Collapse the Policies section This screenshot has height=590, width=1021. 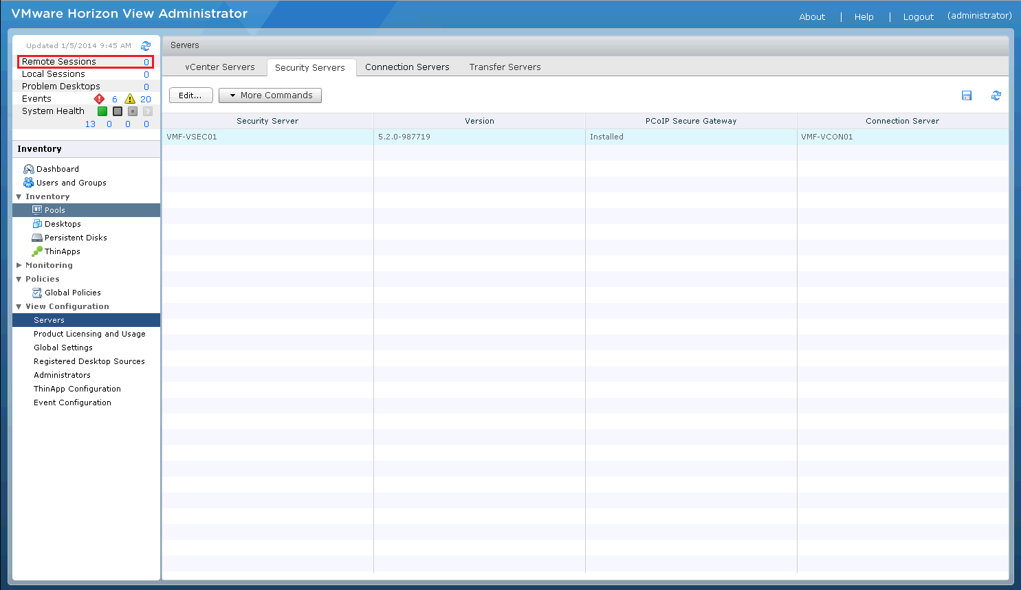19,279
